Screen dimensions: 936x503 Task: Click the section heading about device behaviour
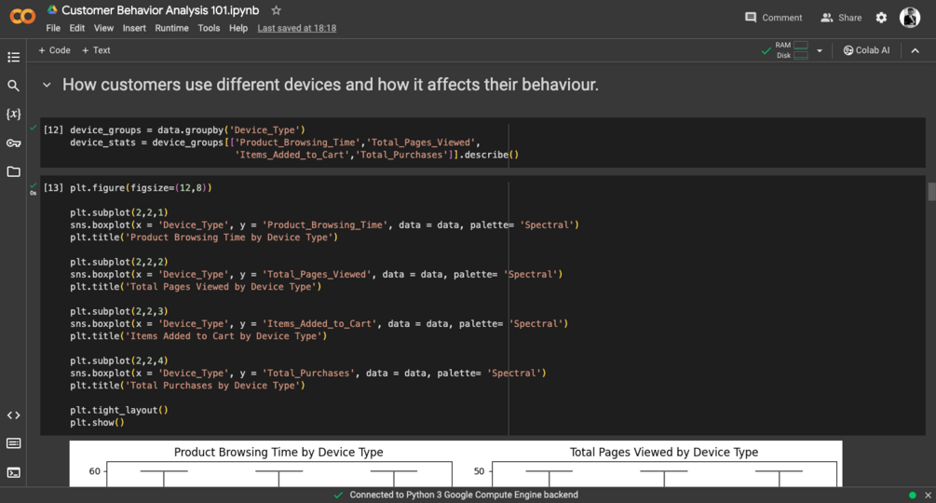tap(330, 85)
